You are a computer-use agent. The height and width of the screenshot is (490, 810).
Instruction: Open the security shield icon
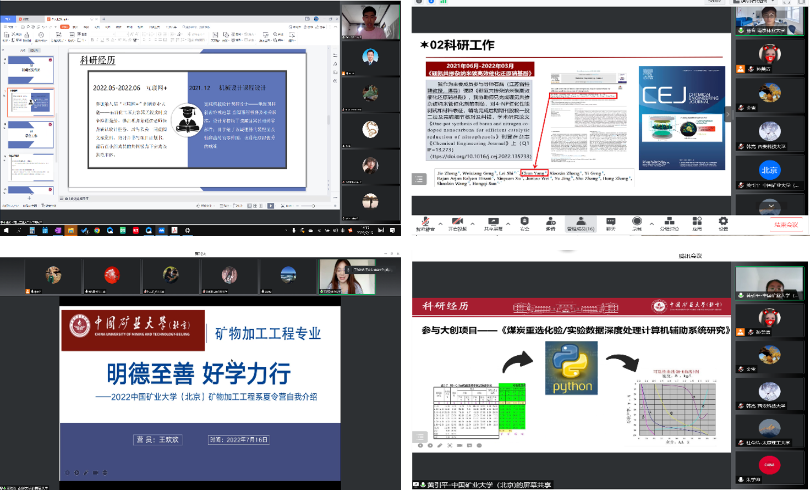coord(524,222)
